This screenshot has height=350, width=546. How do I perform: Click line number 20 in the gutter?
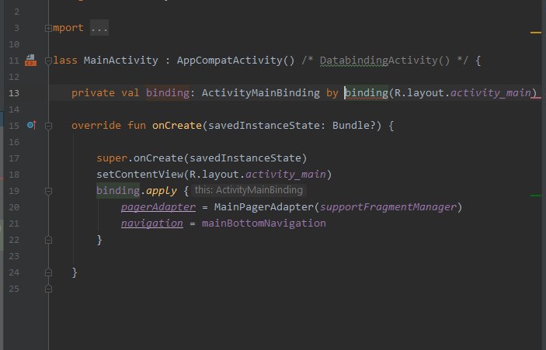[14, 207]
